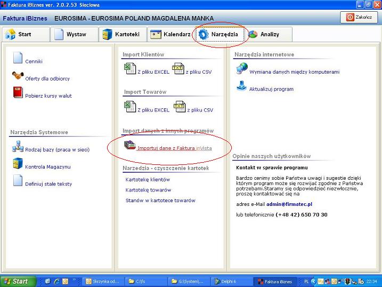382x287 pixels.
Task: Select Aktualizuj program
Action: coord(271,89)
